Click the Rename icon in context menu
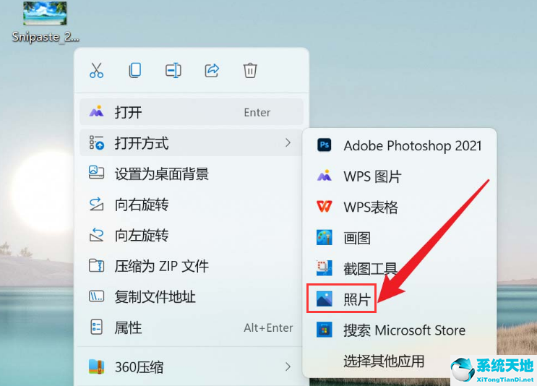Image resolution: width=537 pixels, height=386 pixels. click(x=173, y=70)
